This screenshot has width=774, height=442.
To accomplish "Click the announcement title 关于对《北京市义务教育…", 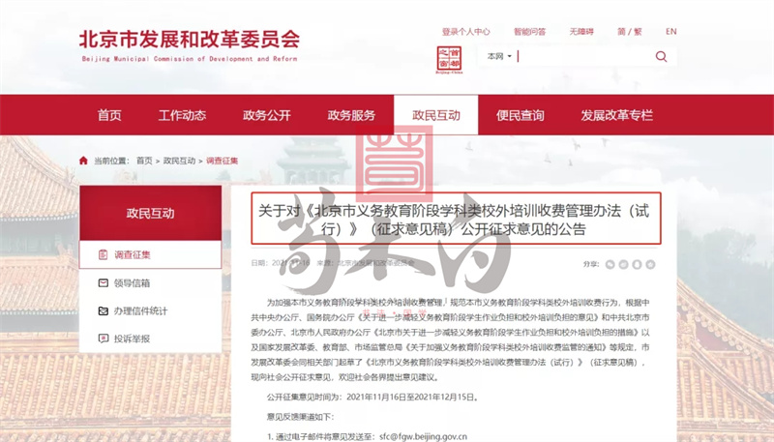I will pyautogui.click(x=456, y=219).
